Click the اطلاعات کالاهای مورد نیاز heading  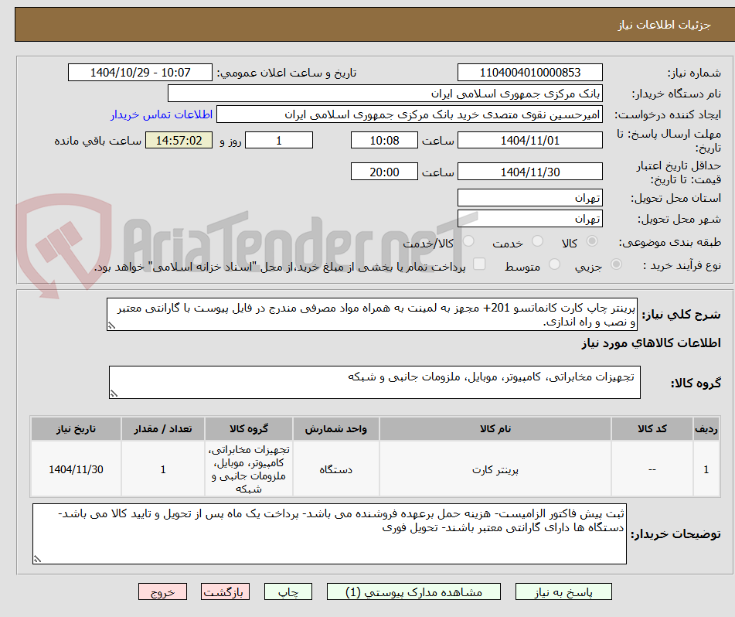click(651, 343)
